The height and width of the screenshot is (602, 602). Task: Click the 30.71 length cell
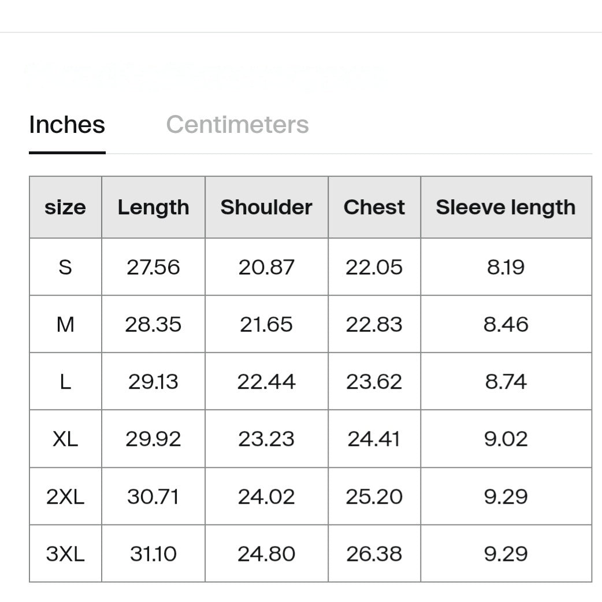153,496
